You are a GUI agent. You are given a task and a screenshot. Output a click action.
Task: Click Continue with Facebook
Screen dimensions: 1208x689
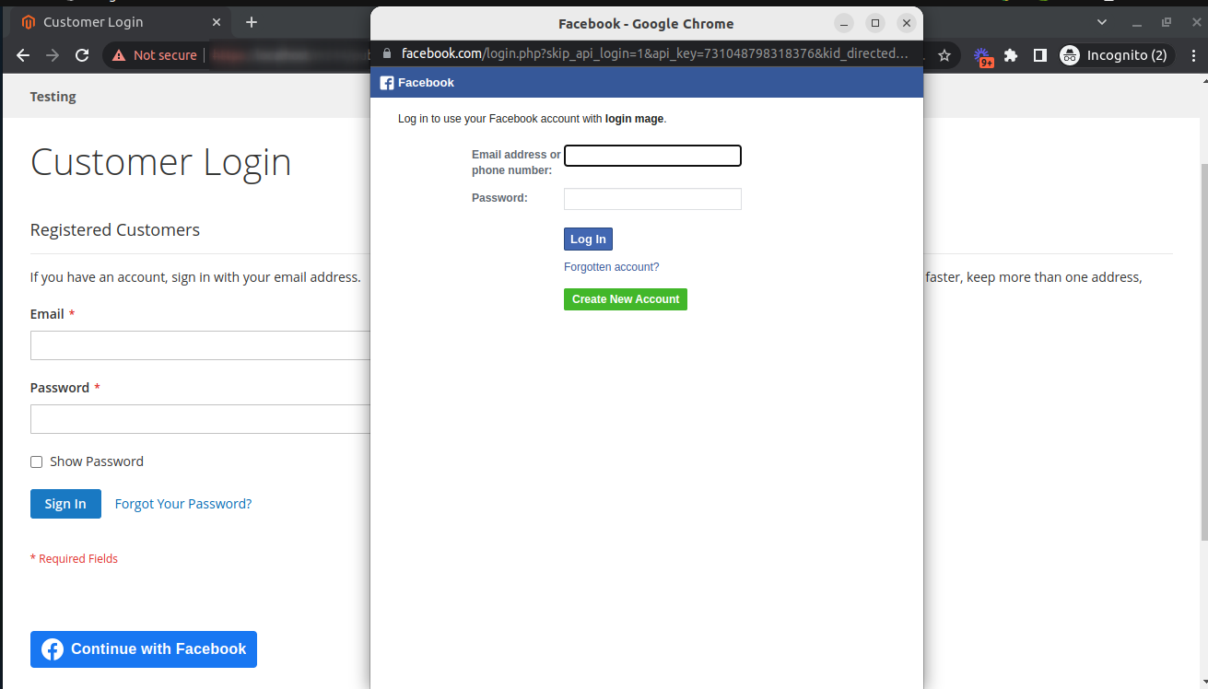pyautogui.click(x=143, y=649)
